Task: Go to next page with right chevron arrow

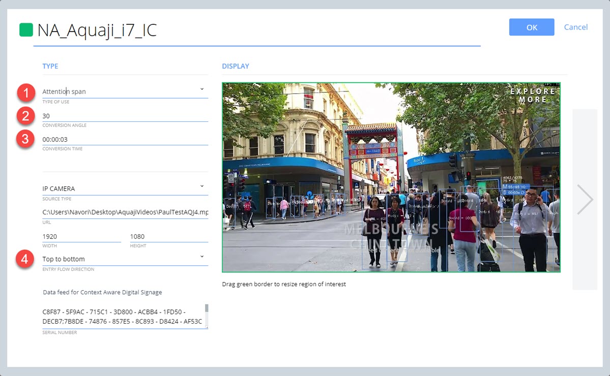Action: (x=585, y=200)
